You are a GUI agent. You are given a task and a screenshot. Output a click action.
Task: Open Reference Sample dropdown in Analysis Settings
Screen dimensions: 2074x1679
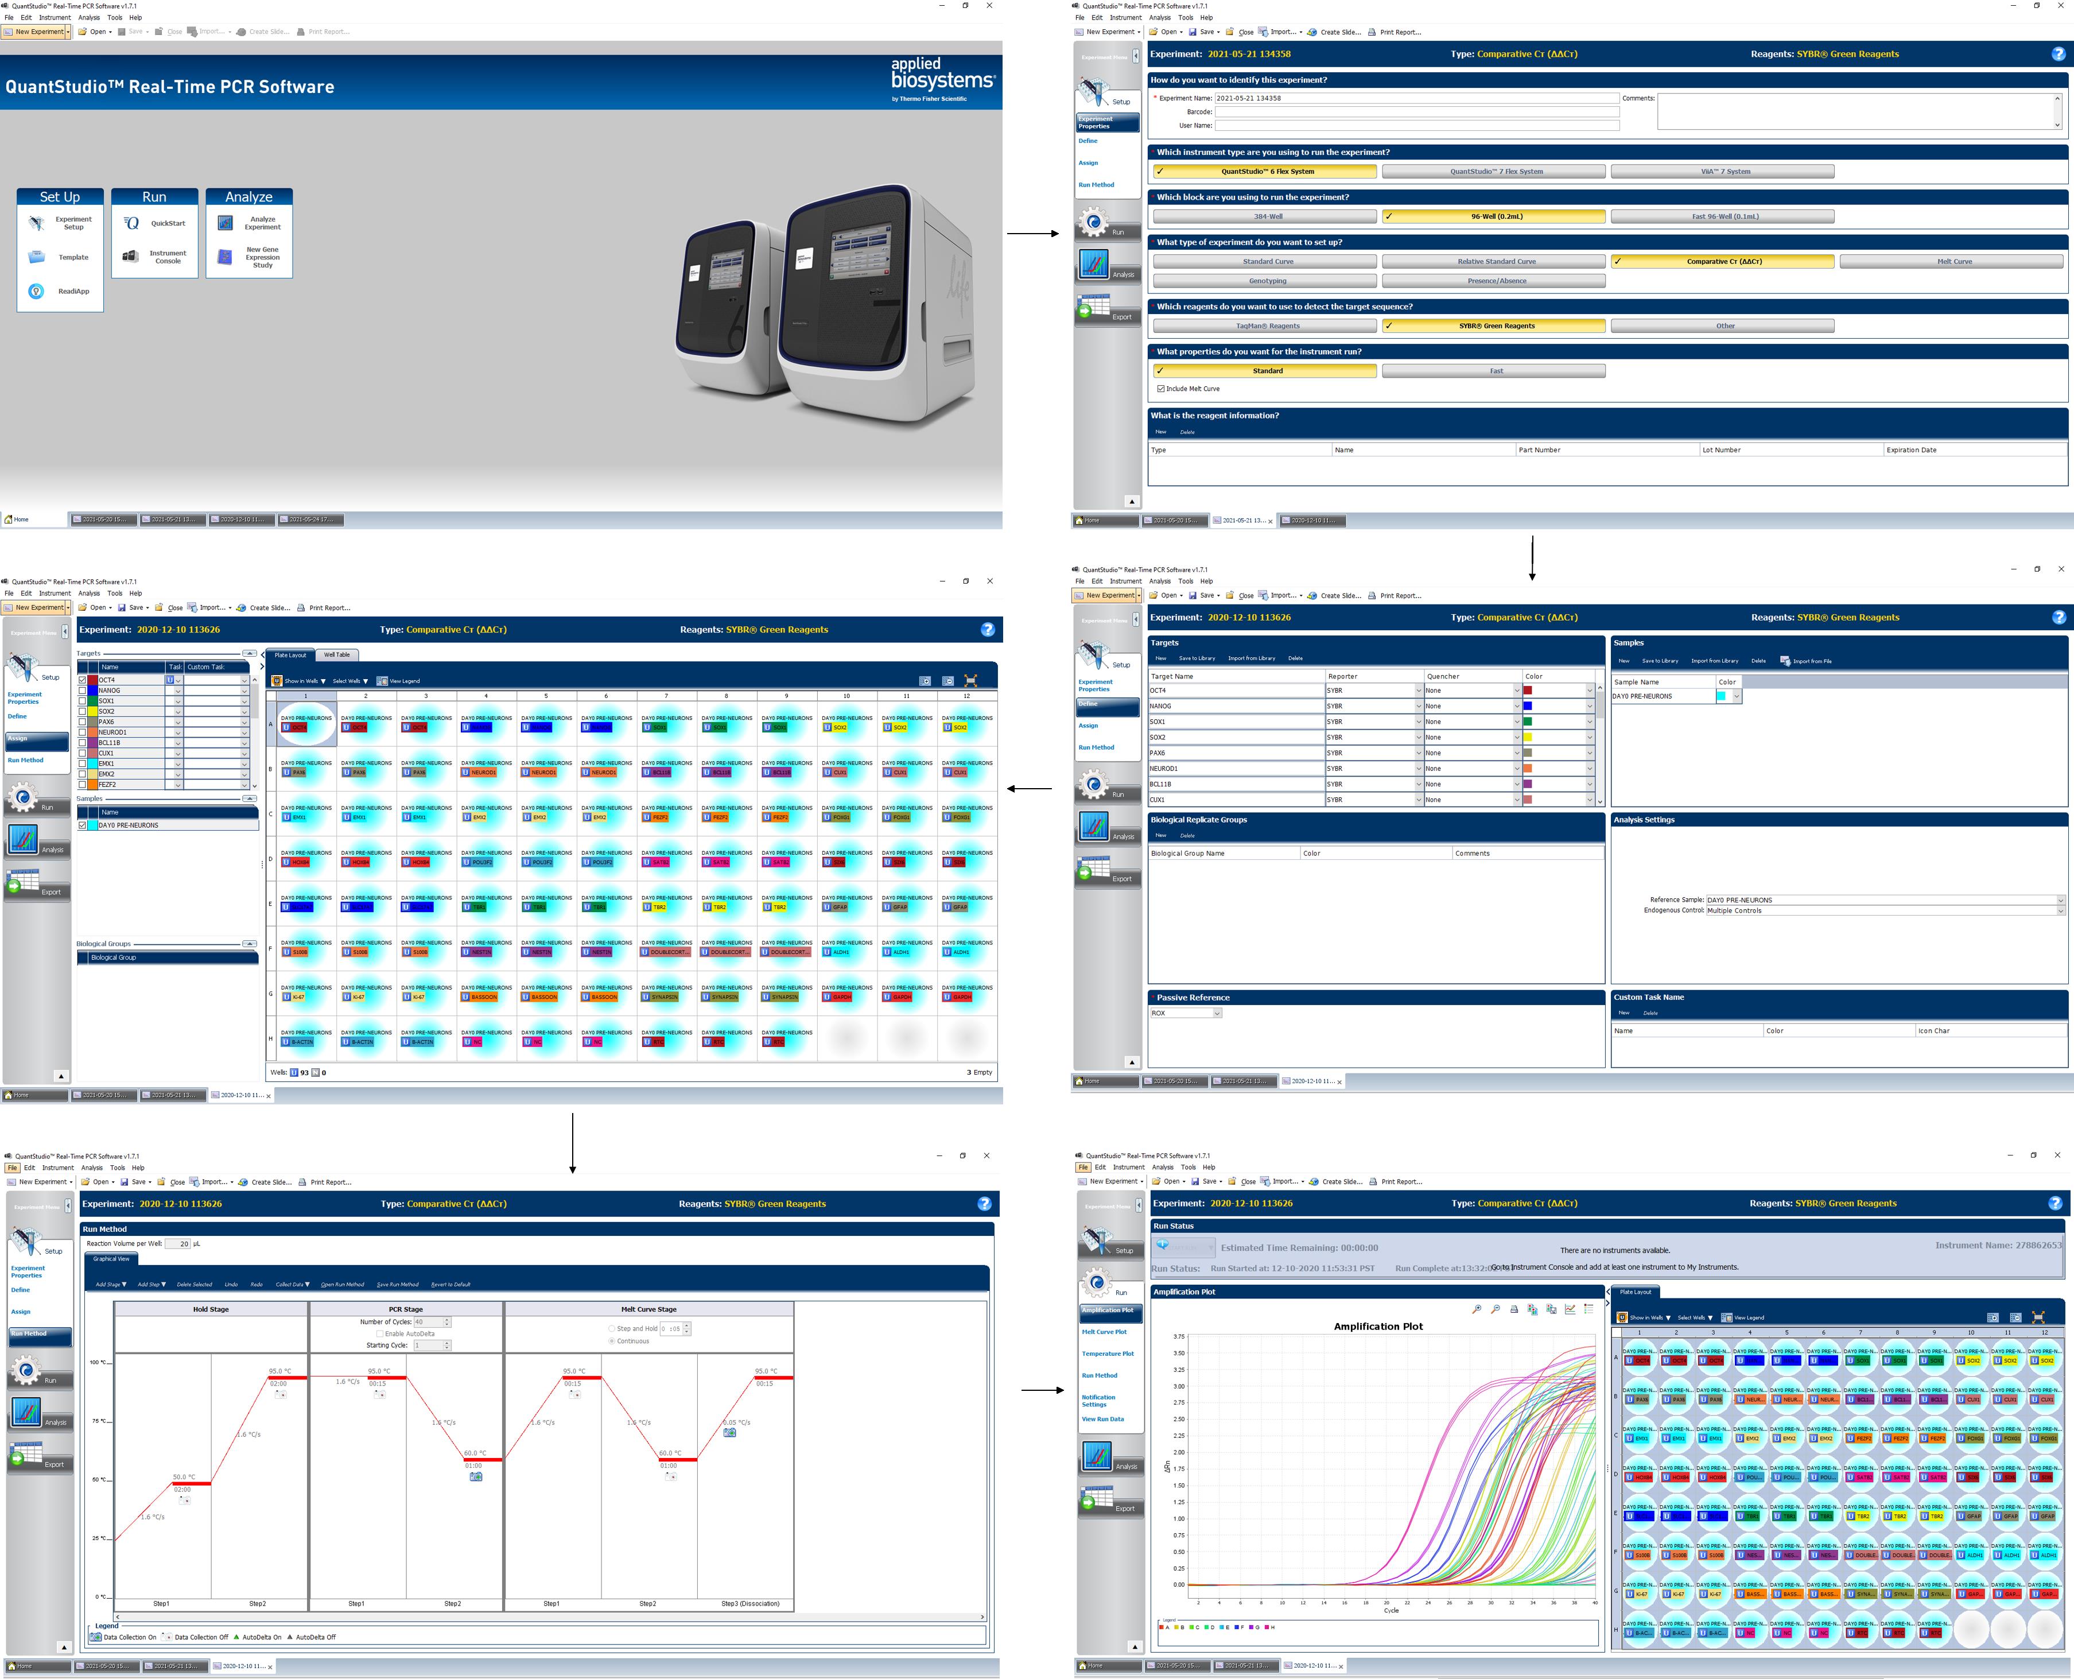[2060, 899]
